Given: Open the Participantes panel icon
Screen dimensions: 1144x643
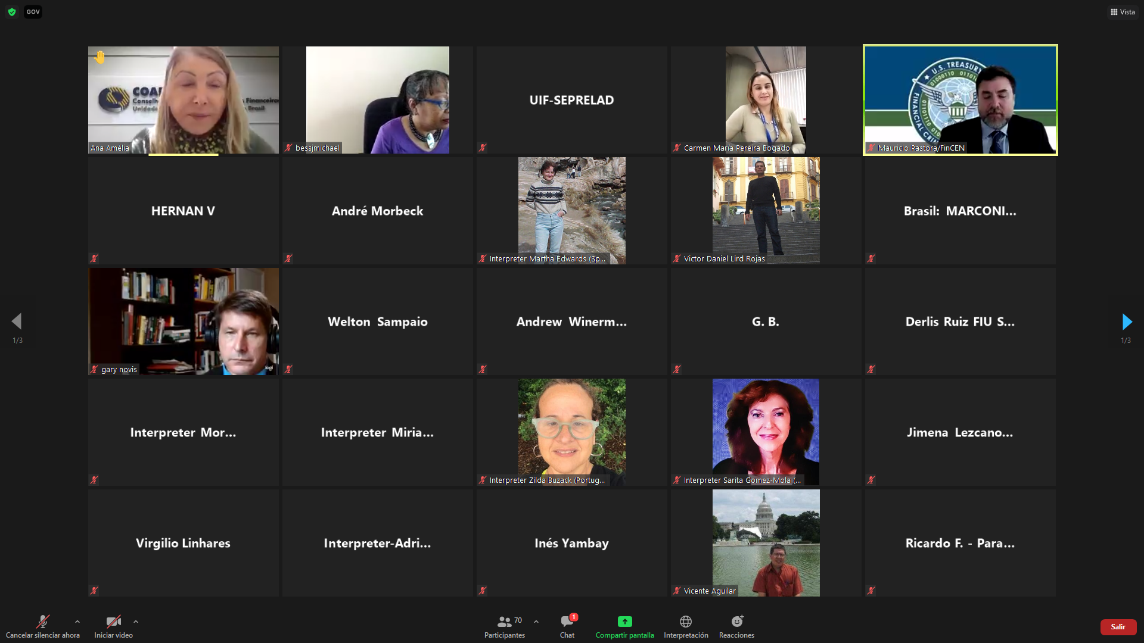Looking at the screenshot, I should point(504,622).
